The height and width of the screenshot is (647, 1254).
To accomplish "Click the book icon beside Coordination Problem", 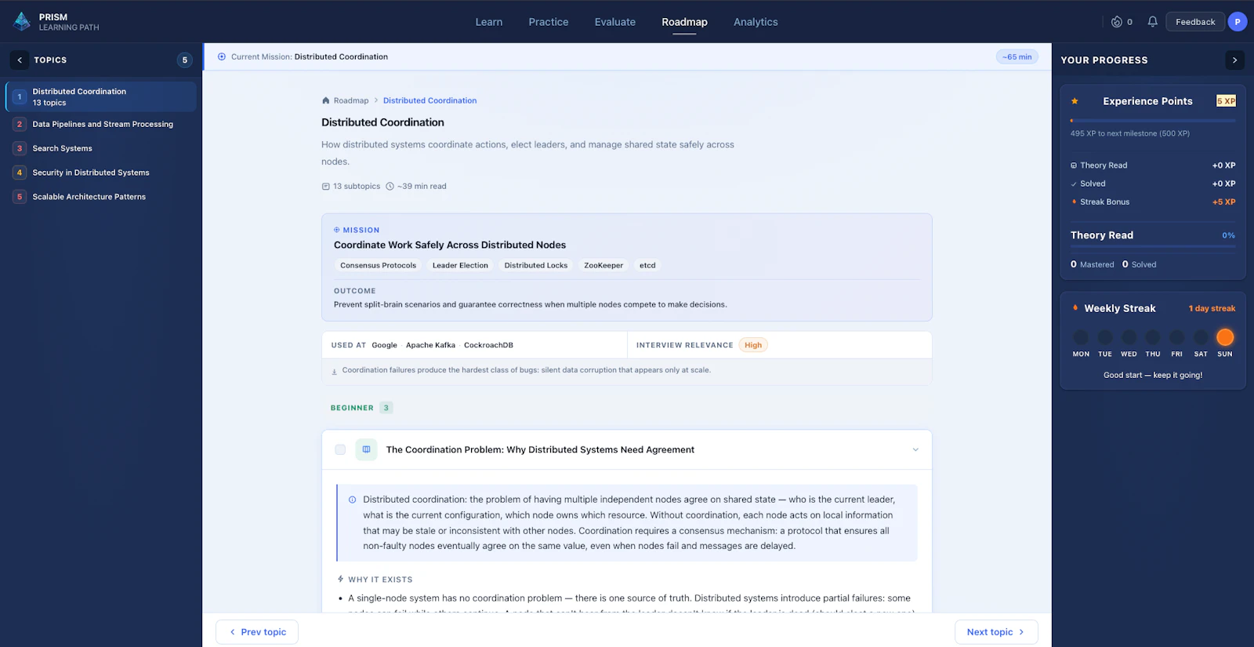I will (366, 449).
